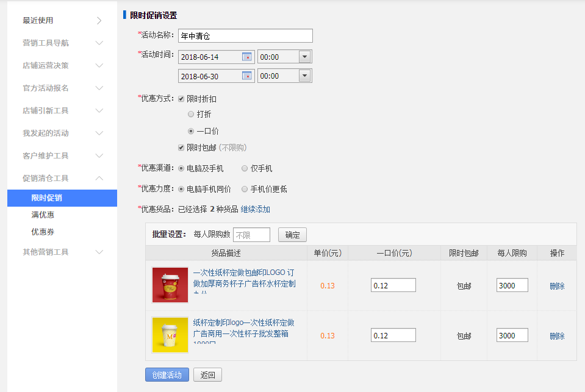Viewport: 585px width, 392px height.
Task: Open calendar picker for start date 2018-06-14
Action: (x=246, y=57)
